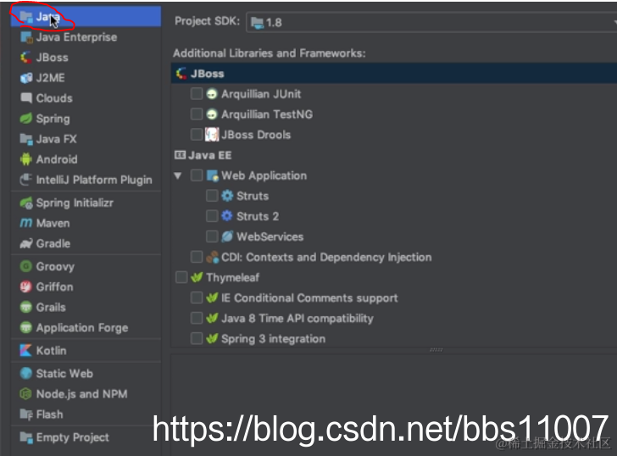Tick the Web Application checkbox
Image resolution: width=617 pixels, height=456 pixels.
click(x=197, y=175)
